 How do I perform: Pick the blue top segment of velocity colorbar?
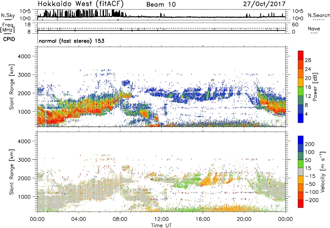pyautogui.click(x=301, y=140)
